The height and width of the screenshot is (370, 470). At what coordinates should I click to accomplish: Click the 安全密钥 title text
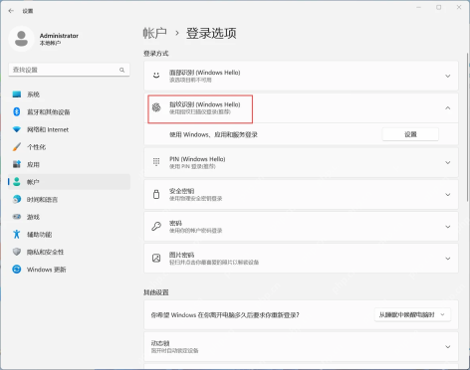coord(181,191)
